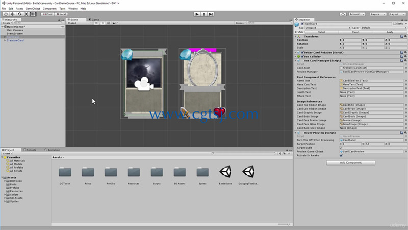Open Hover Preview gear menu
Screen dimensions: 408x230
[x=405, y=133]
